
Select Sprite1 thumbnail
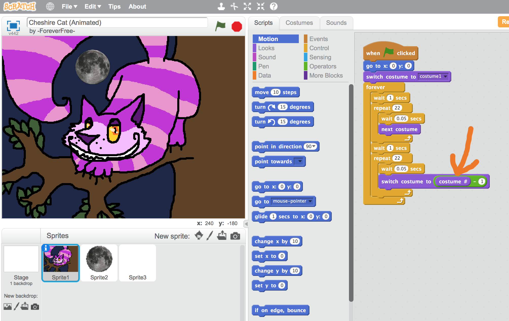click(61, 263)
